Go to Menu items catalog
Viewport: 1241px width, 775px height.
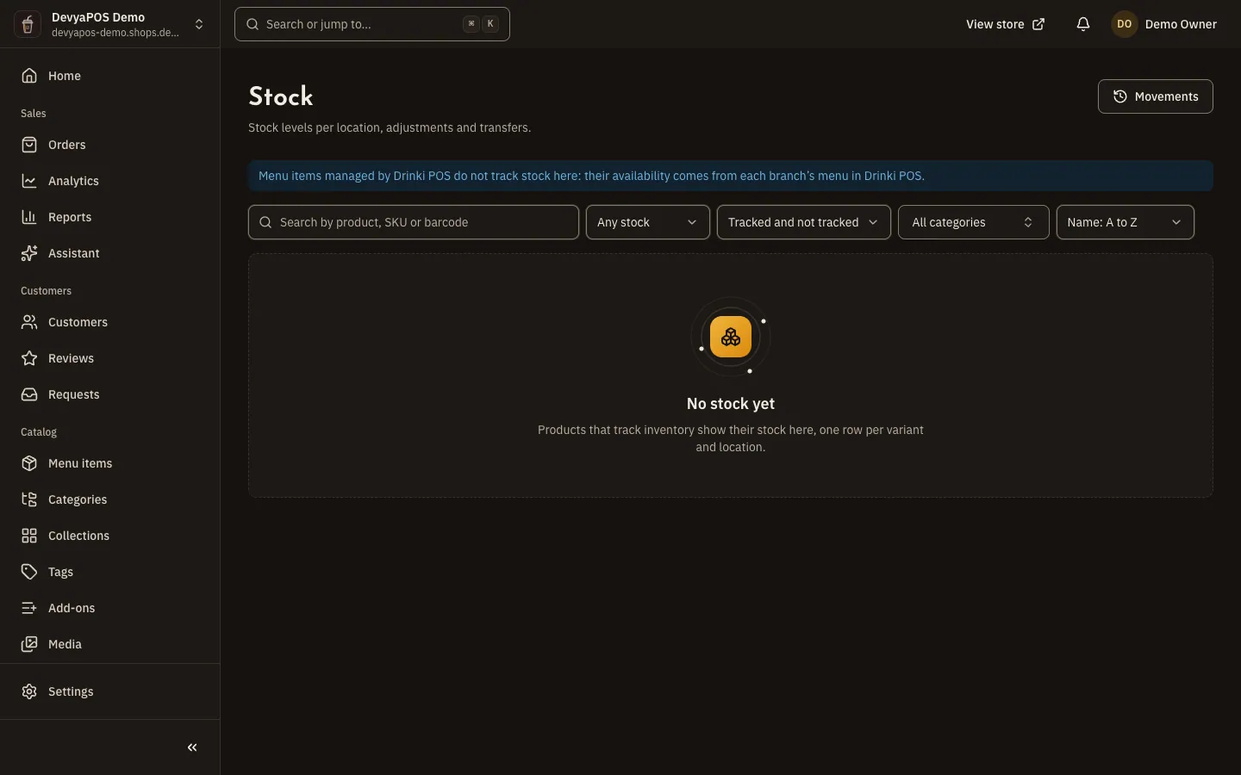click(109, 463)
